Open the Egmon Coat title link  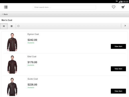pos(33,34)
